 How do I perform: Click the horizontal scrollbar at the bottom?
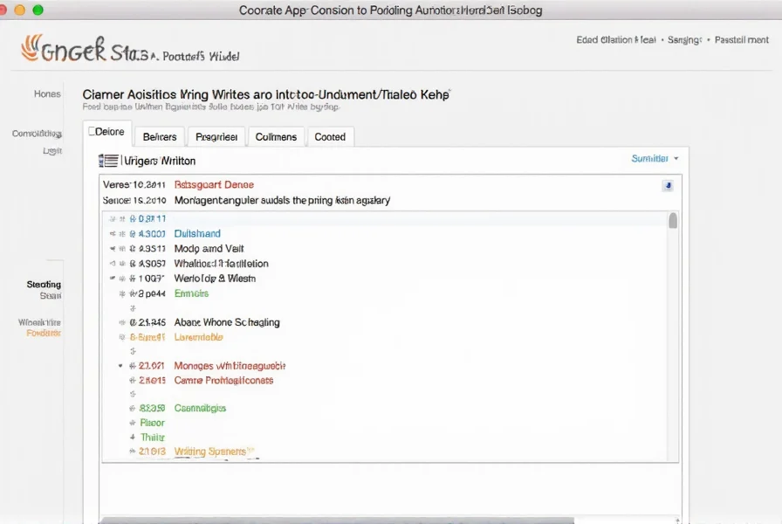pyautogui.click(x=349, y=520)
